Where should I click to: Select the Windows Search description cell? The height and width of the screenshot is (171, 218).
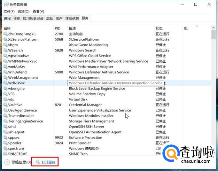coord(82,50)
